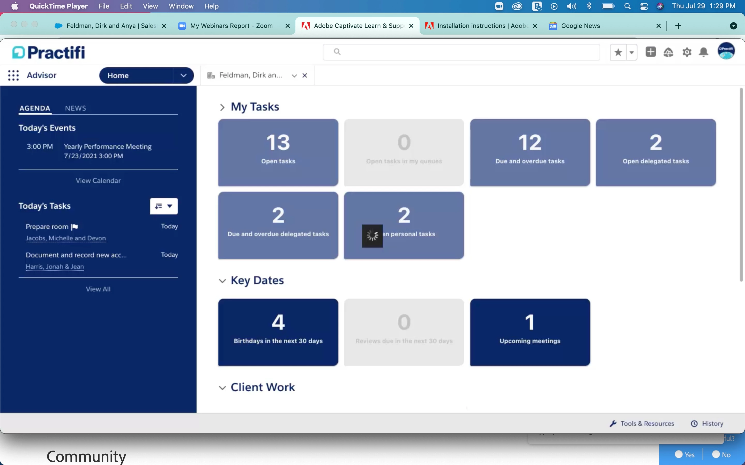
Task: Open the Jacobs, Michelle and Devon link
Action: coord(66,238)
